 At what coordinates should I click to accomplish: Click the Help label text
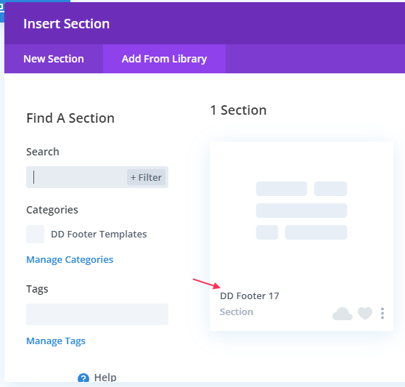click(x=105, y=378)
